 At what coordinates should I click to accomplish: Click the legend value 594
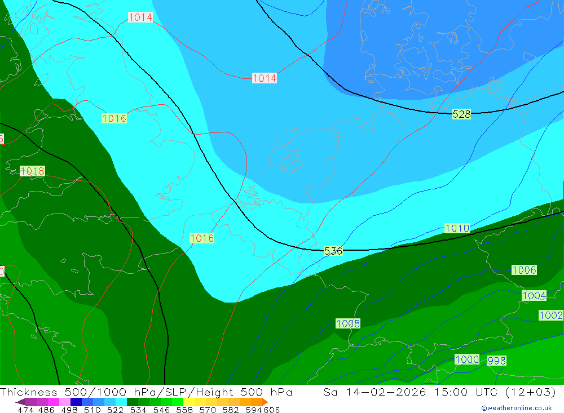click(254, 410)
